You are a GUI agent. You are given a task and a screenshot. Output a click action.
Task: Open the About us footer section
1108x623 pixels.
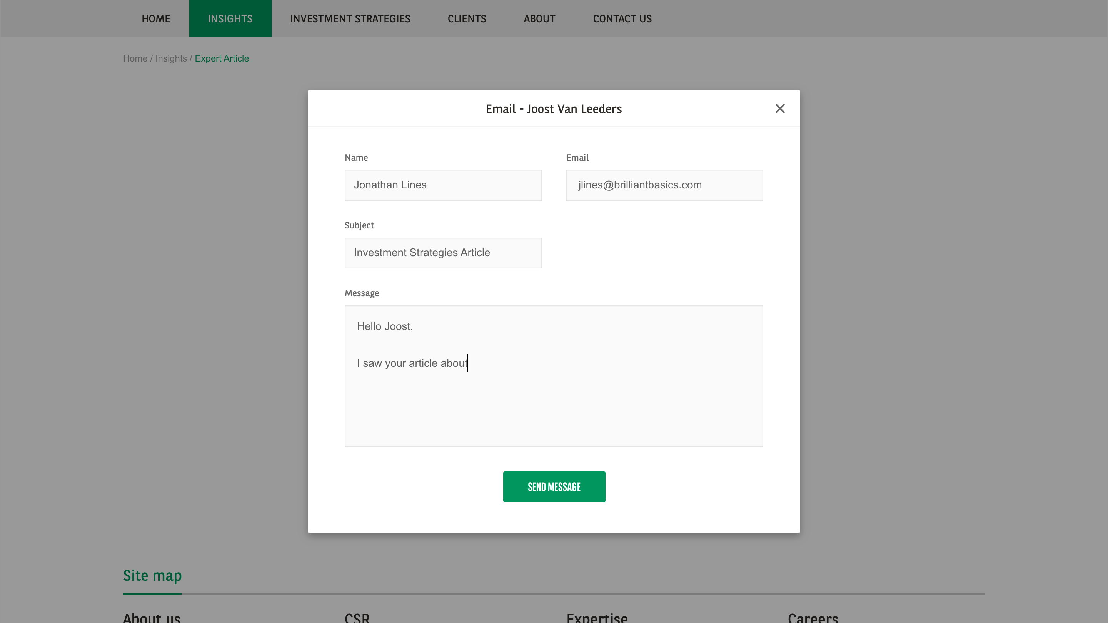pyautogui.click(x=152, y=617)
